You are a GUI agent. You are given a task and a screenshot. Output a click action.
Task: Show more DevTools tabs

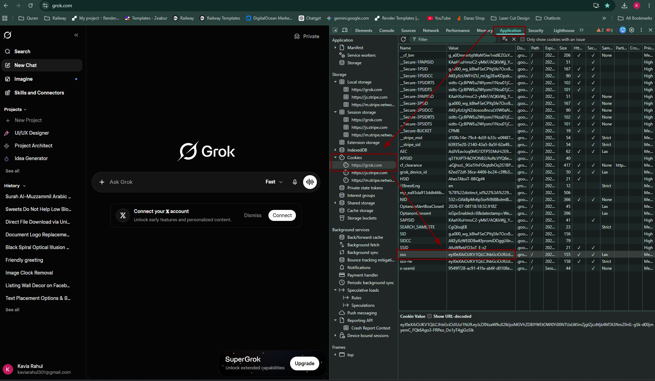tap(582, 30)
